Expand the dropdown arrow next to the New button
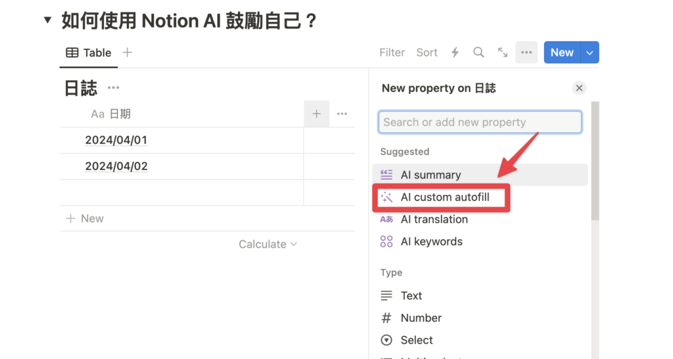Image resolution: width=673 pixels, height=359 pixels. click(x=590, y=53)
